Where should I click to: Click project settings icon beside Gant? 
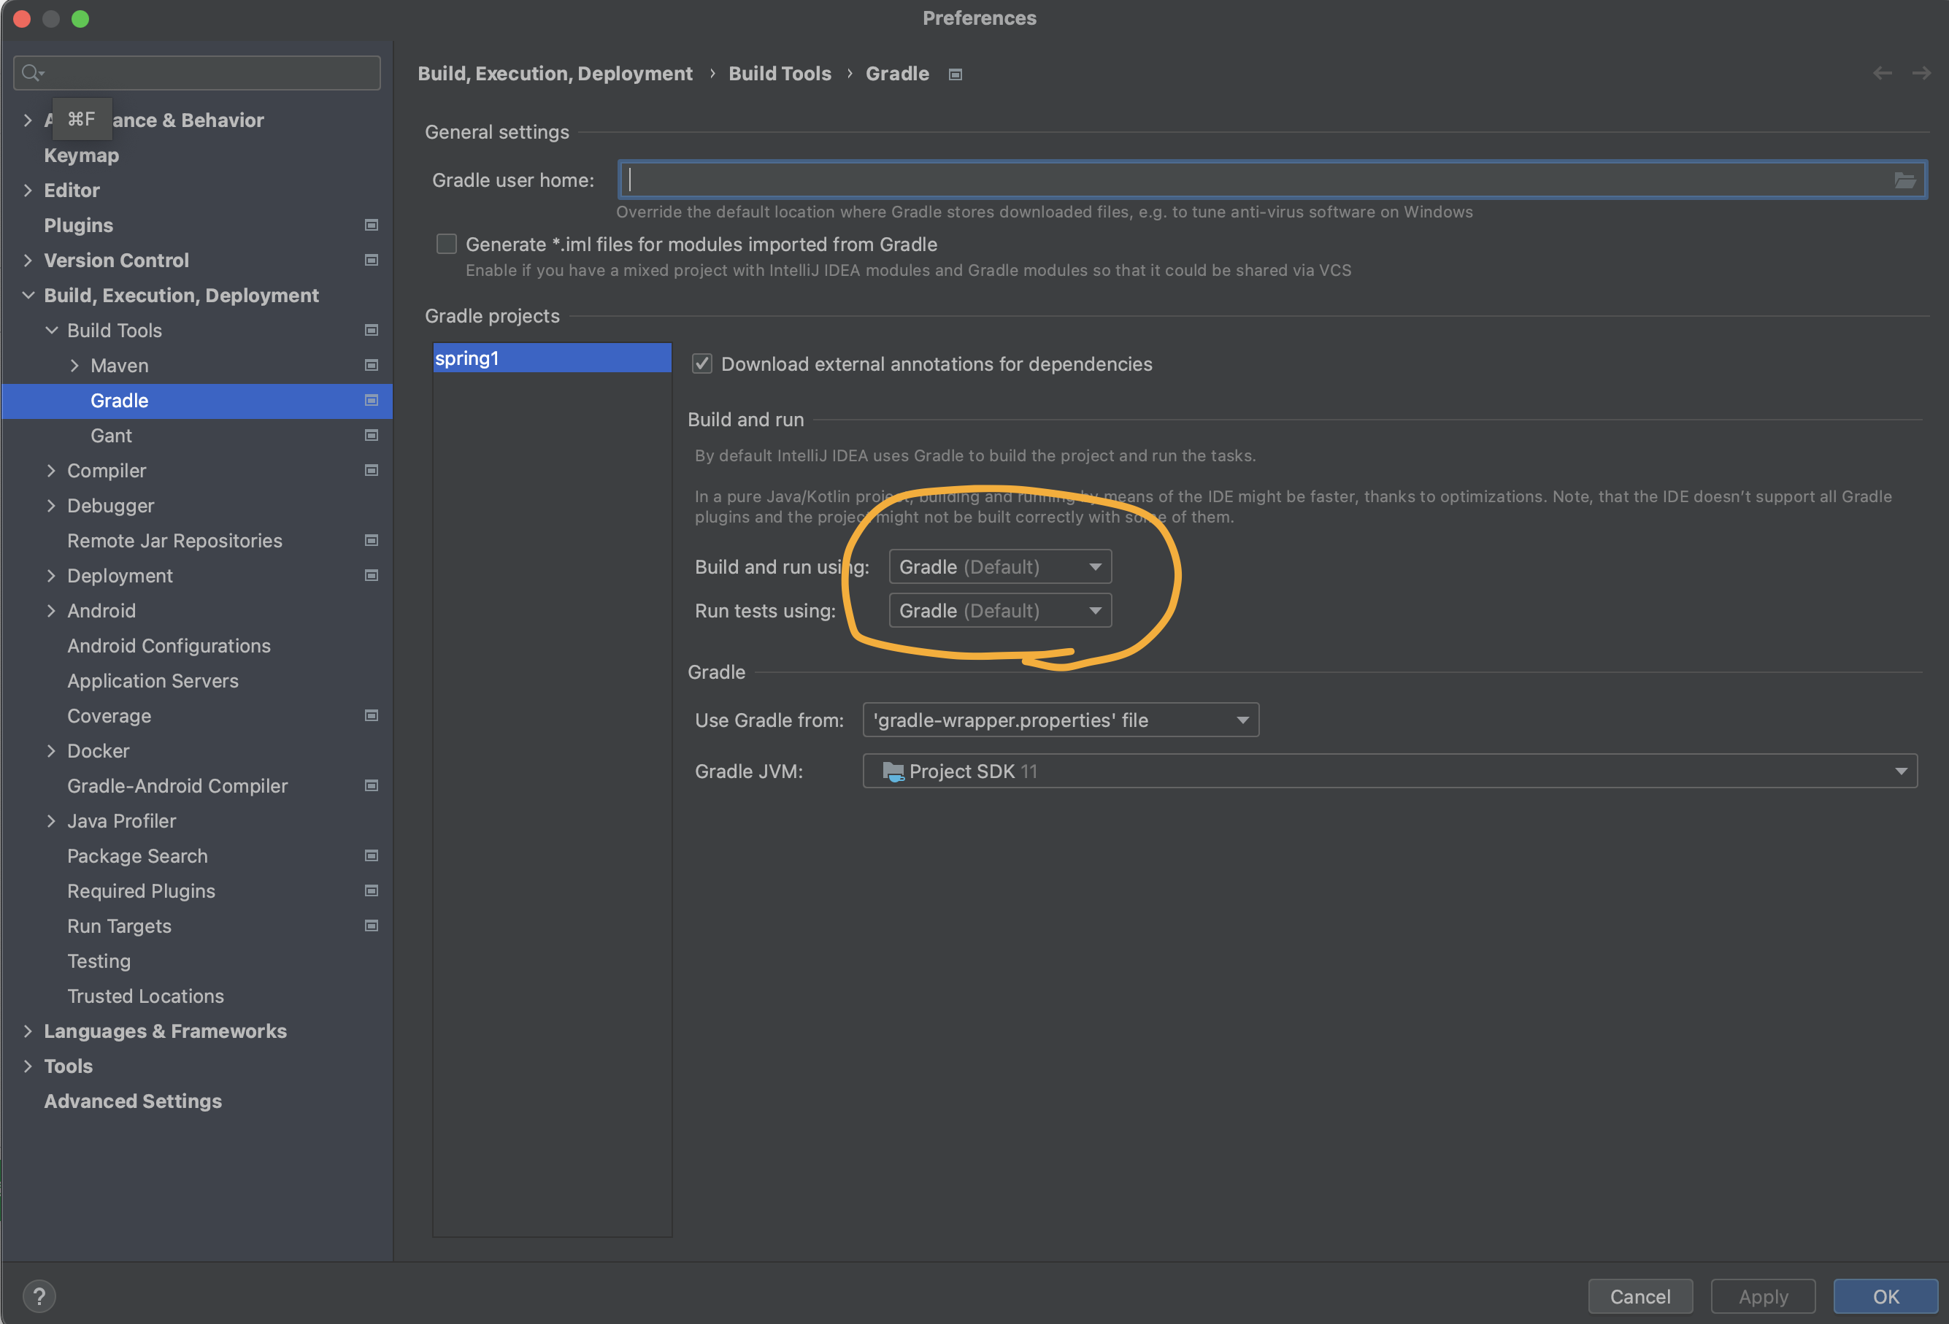372,435
